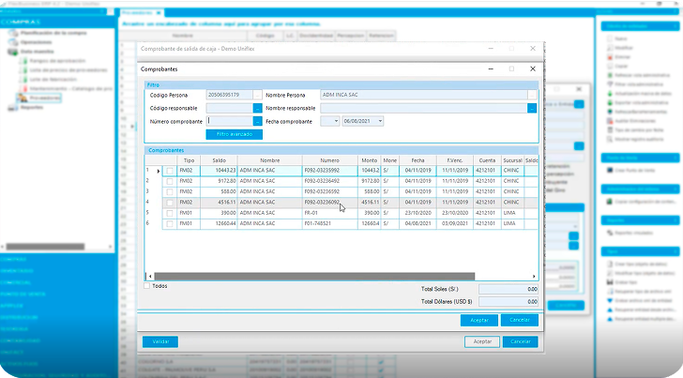Image resolution: width=683 pixels, height=378 pixels.
Task: Click the Modificar icon in right panel
Action: 609,48
